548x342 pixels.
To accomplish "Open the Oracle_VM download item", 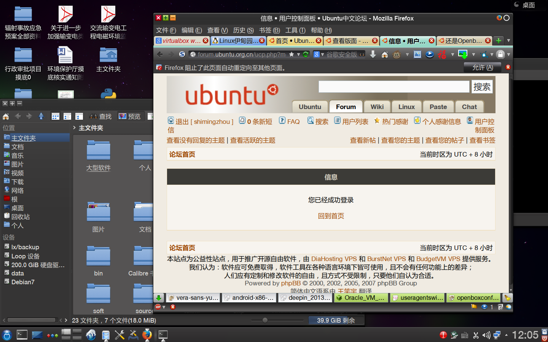I will tap(361, 298).
